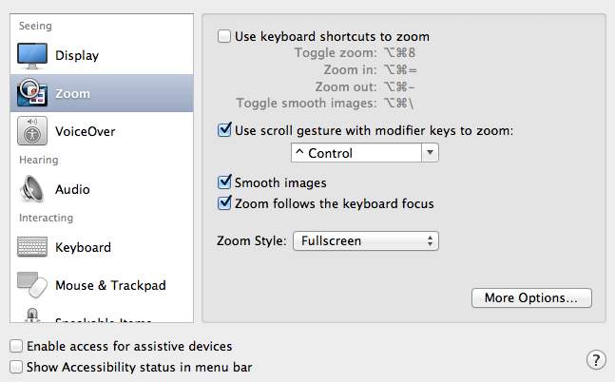This screenshot has height=382, width=615.
Task: Click the Speakable Items microphone icon
Action: [32, 316]
